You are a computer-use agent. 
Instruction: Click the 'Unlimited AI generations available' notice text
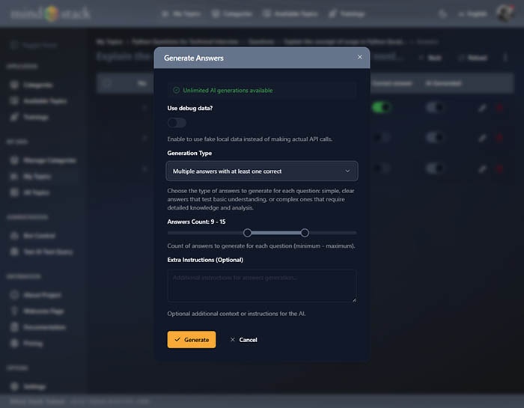(228, 91)
